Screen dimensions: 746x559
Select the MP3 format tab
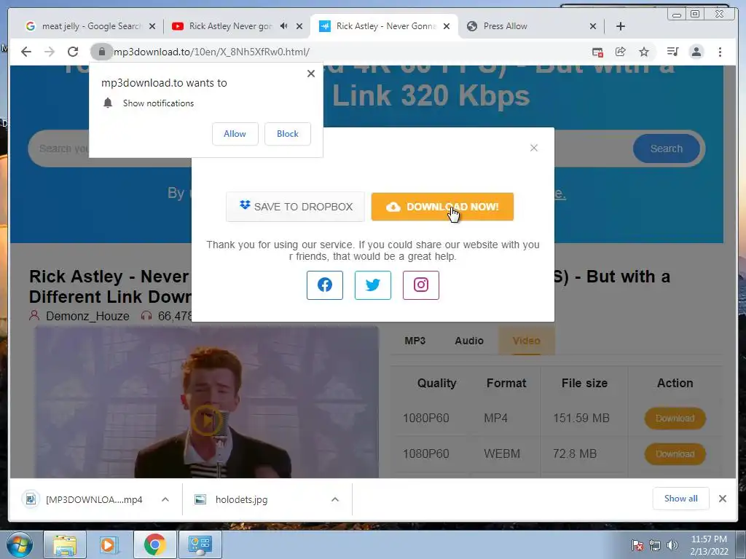click(x=415, y=341)
